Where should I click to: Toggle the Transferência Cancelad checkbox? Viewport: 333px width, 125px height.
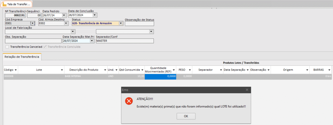pos(7,47)
